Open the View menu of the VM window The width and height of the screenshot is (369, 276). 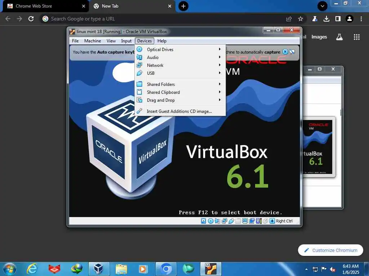[111, 41]
